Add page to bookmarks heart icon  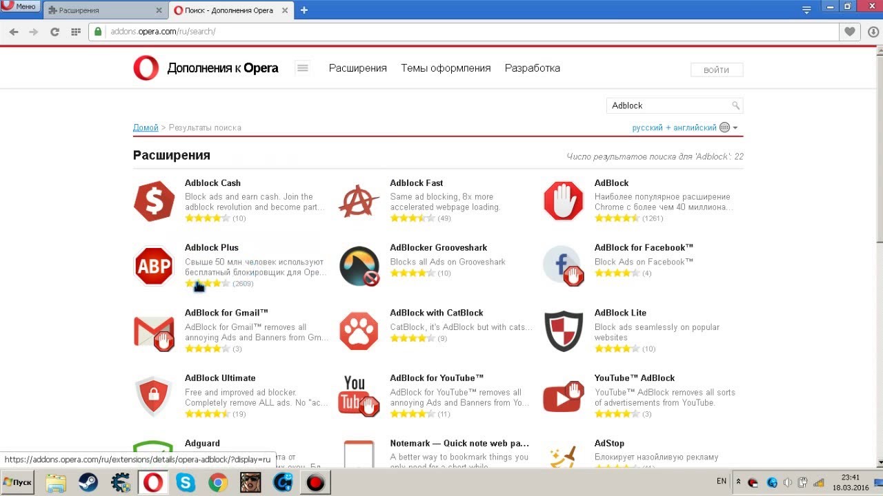[850, 32]
